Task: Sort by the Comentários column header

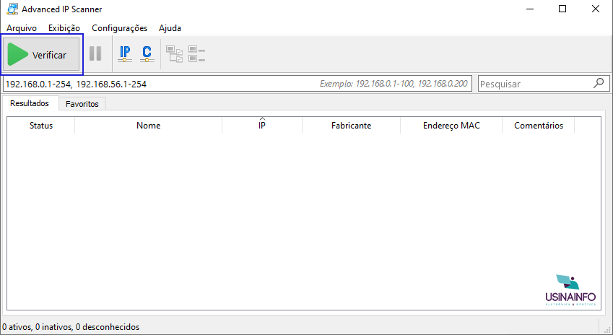Action: [x=539, y=126]
